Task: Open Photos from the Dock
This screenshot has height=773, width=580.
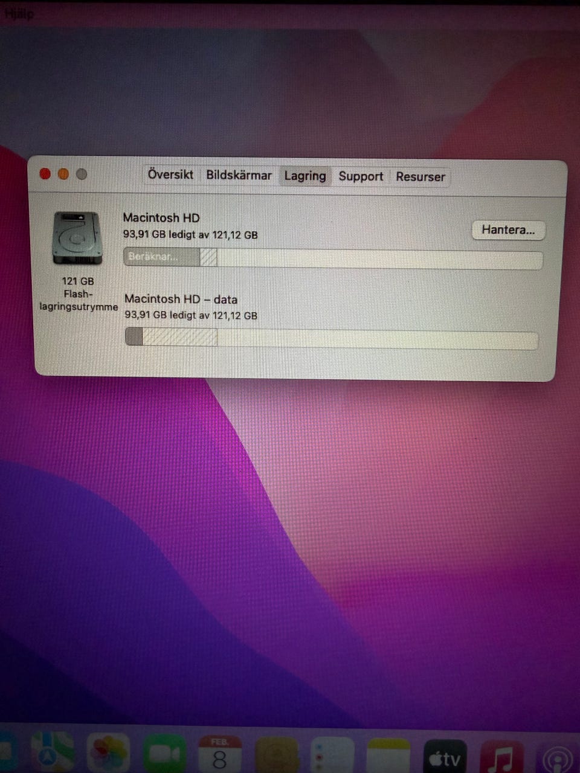Action: [108, 753]
